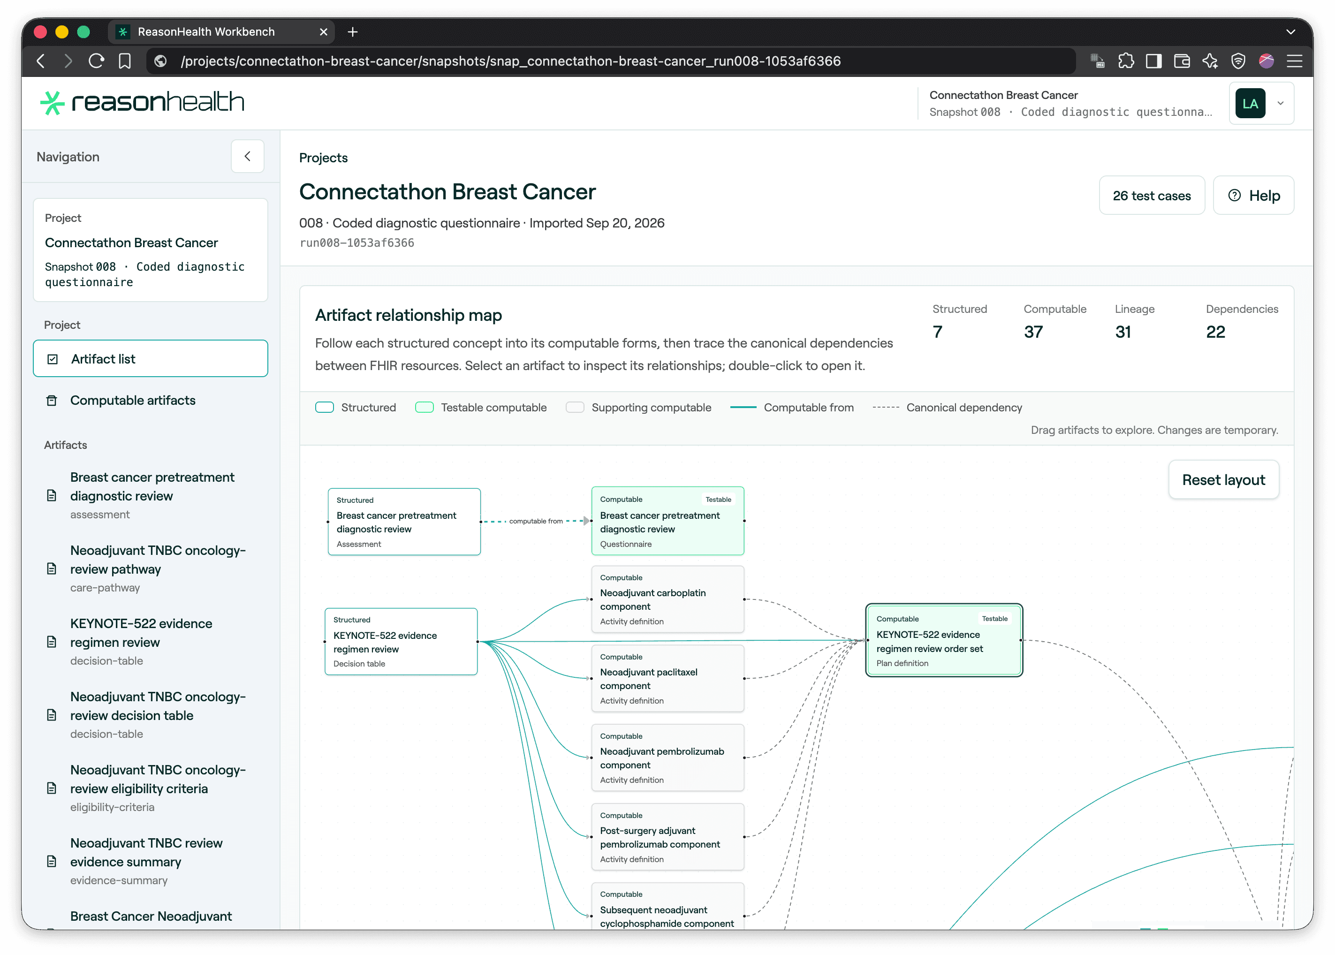The width and height of the screenshot is (1335, 955).
Task: Select Artifact list in navigation
Action: pos(151,359)
